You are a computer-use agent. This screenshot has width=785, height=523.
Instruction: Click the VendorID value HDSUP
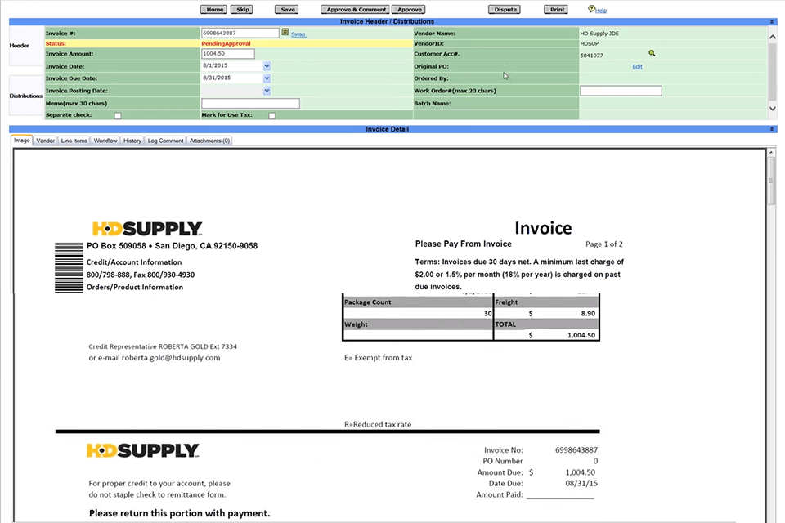tap(590, 43)
